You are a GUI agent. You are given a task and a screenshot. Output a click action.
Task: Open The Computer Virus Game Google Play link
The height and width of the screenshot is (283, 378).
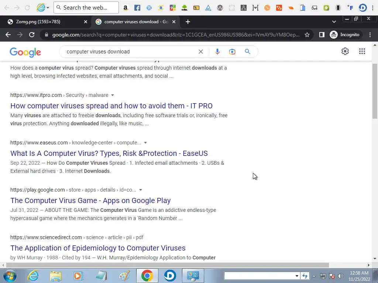pyautogui.click(x=90, y=200)
